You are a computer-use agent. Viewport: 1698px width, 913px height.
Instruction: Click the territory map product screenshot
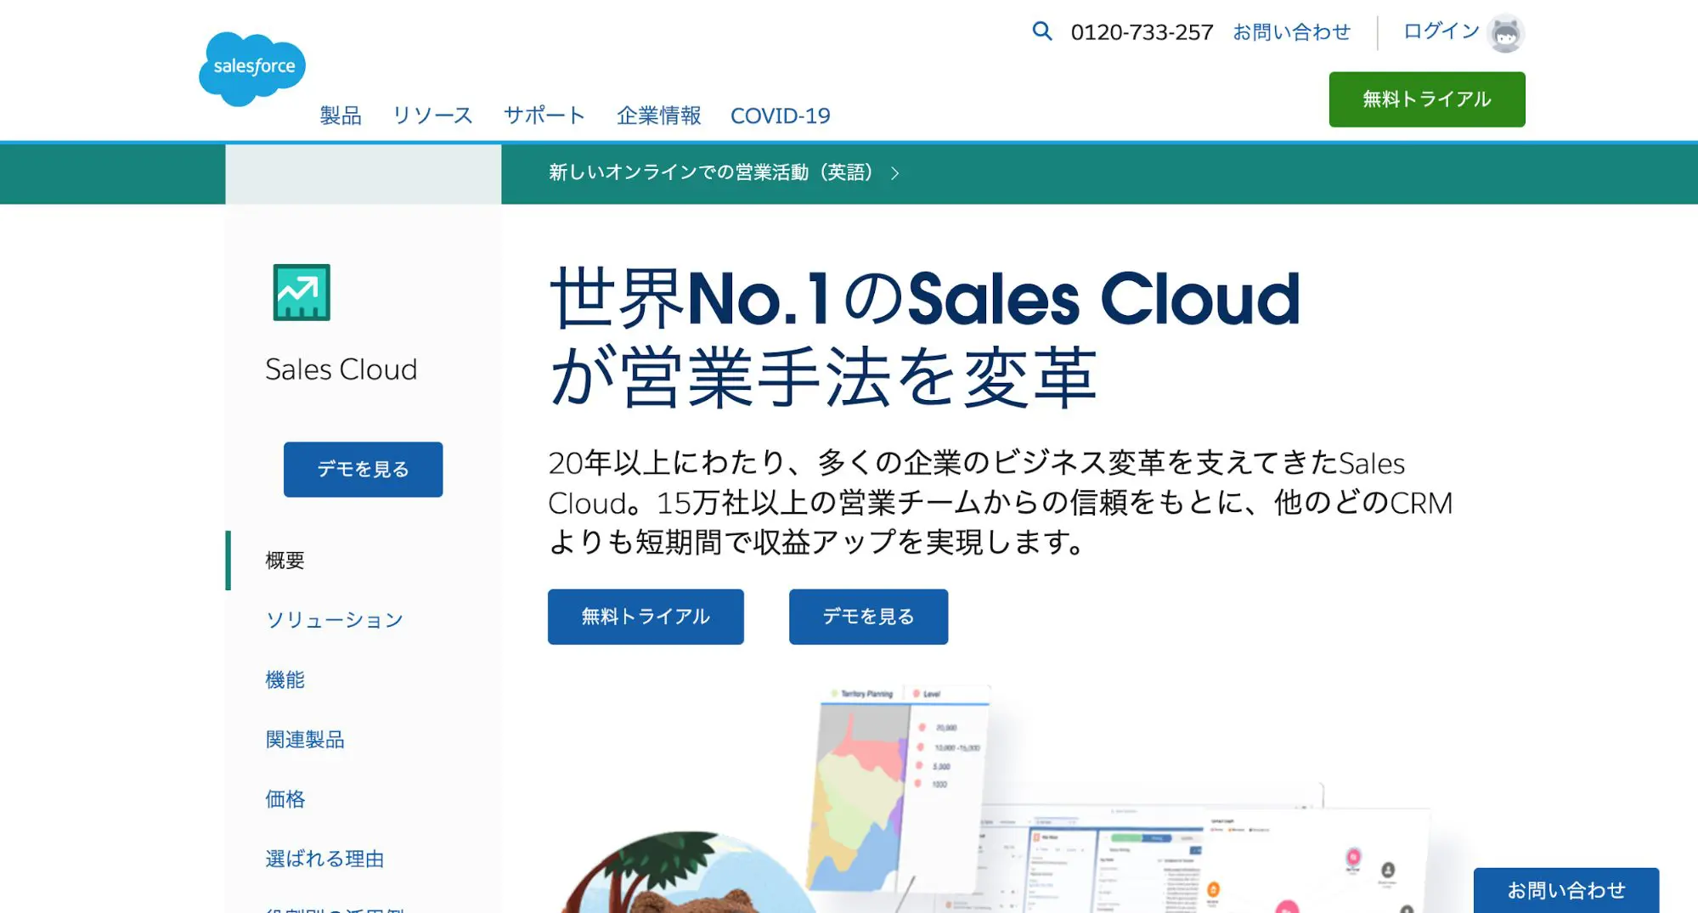(899, 790)
